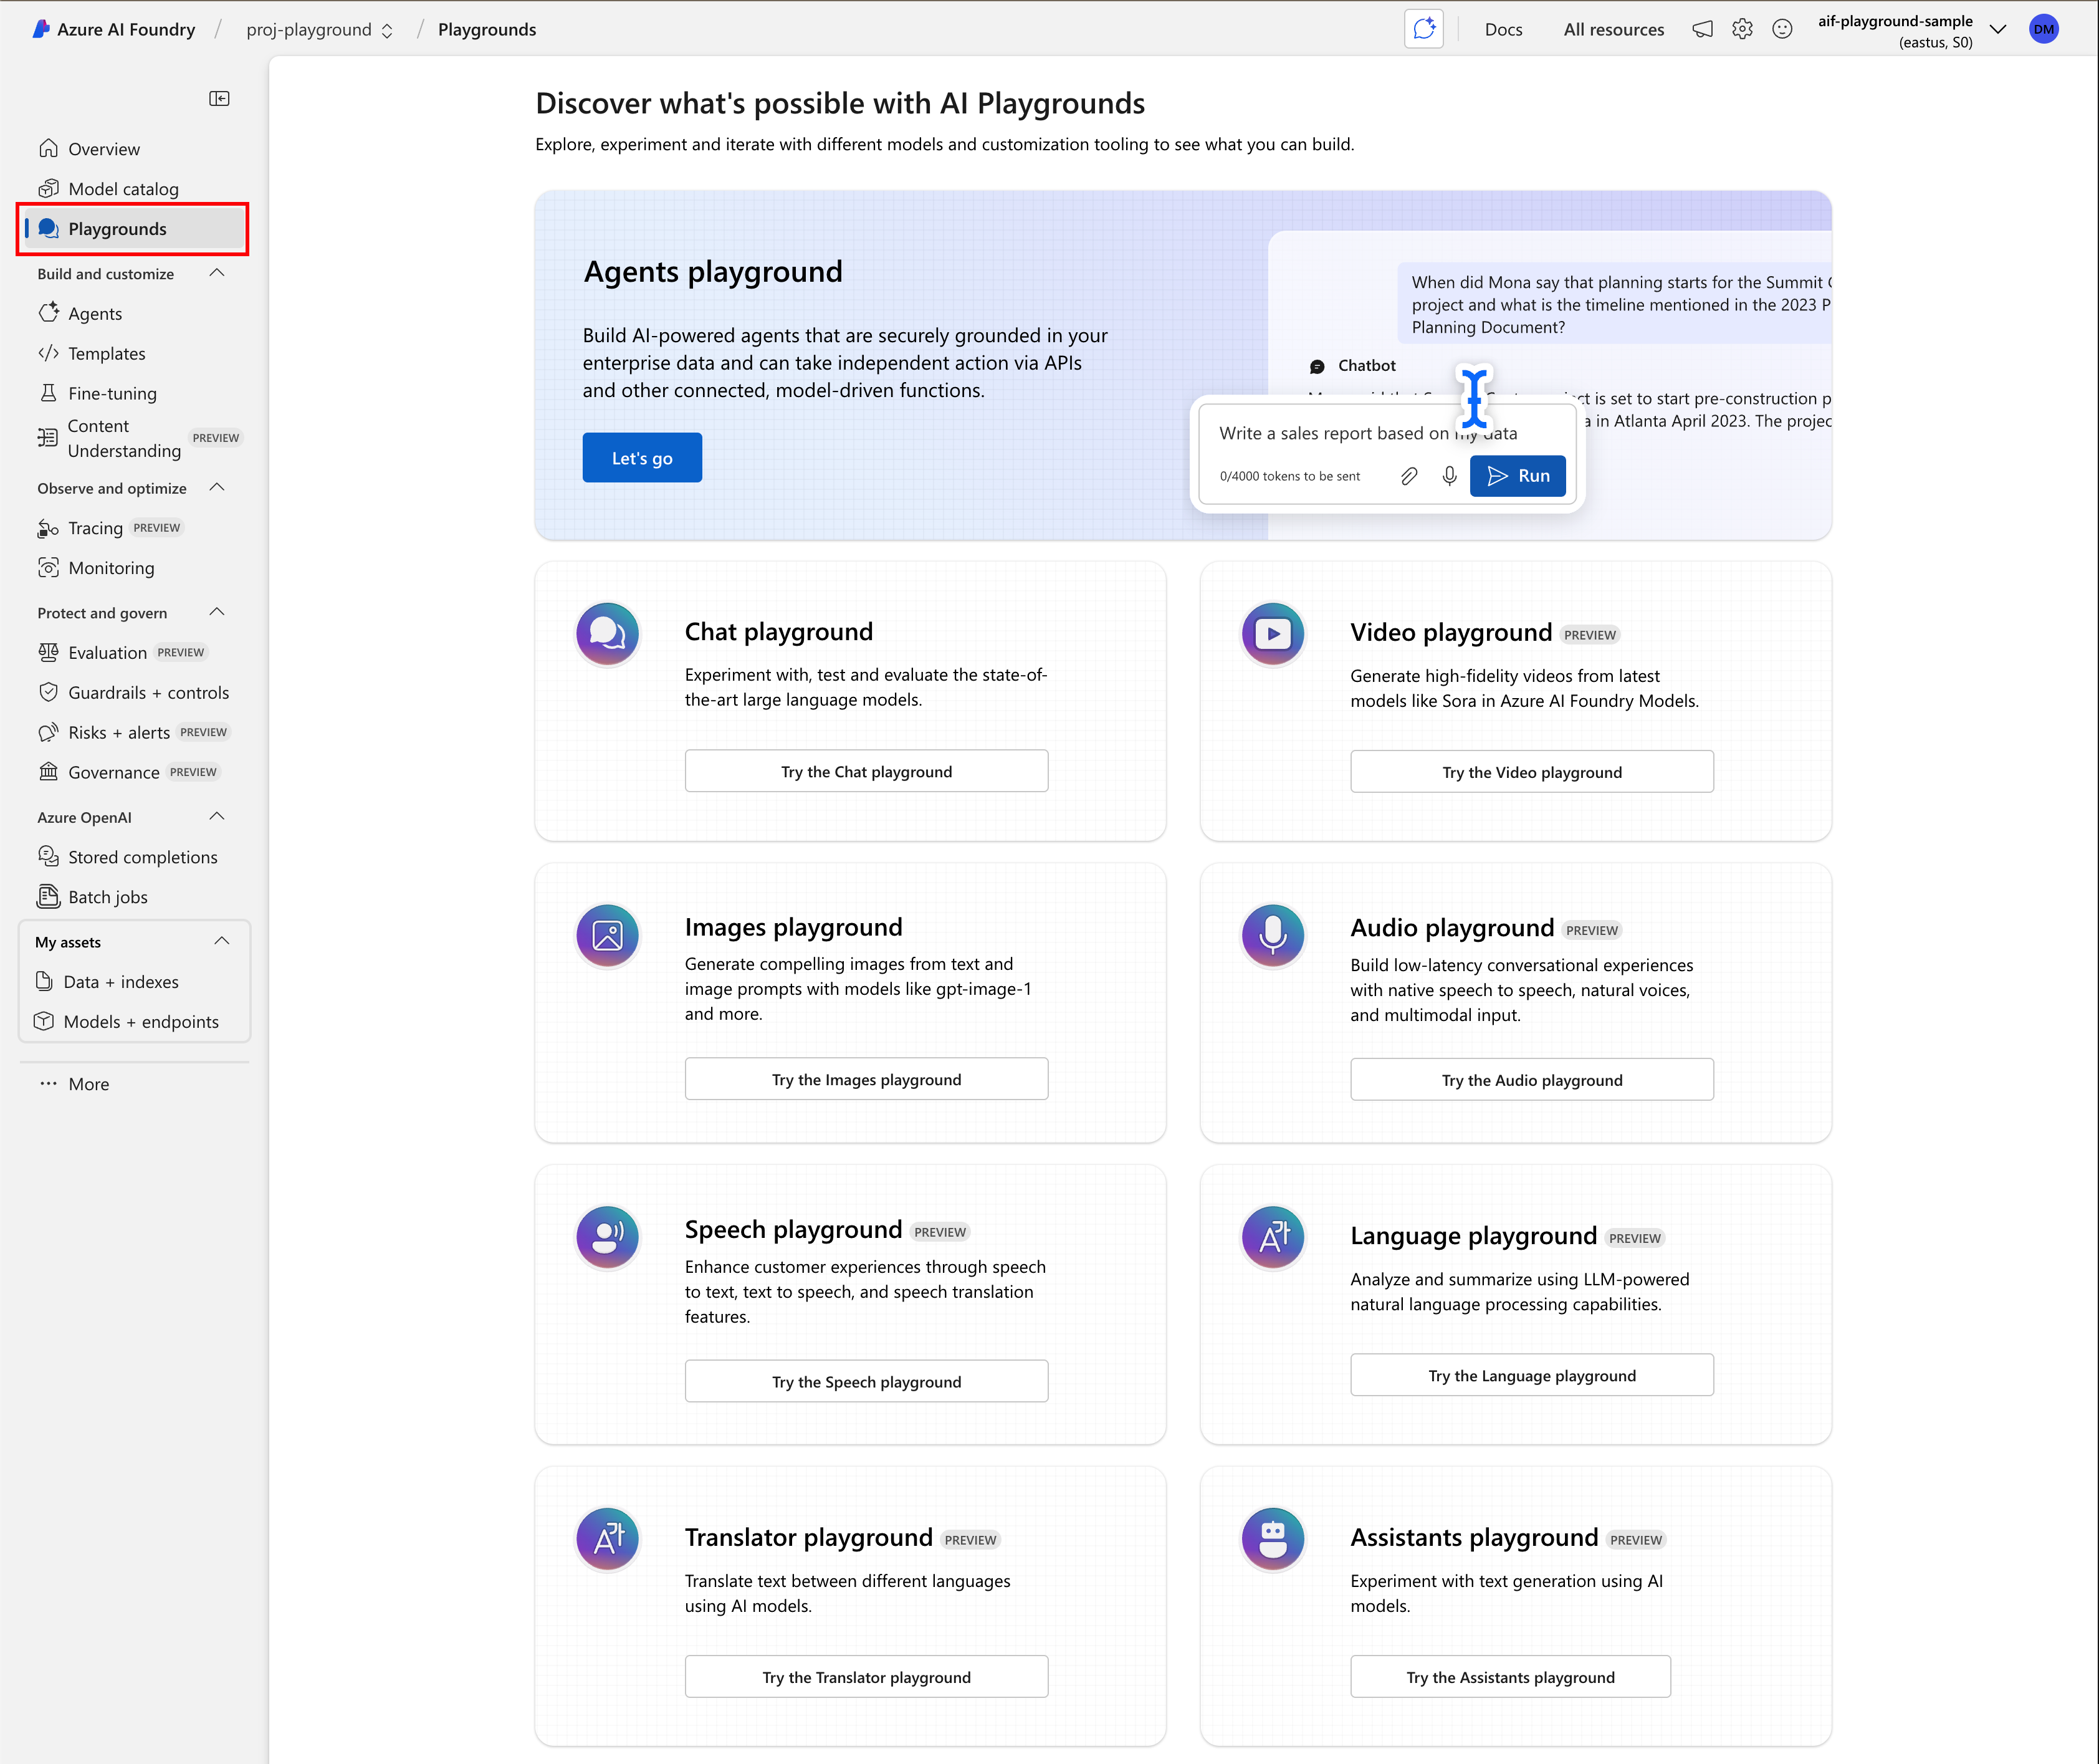The width and height of the screenshot is (2099, 1764).
Task: Go to Fine-tuning in the sidebar
Action: (x=112, y=393)
